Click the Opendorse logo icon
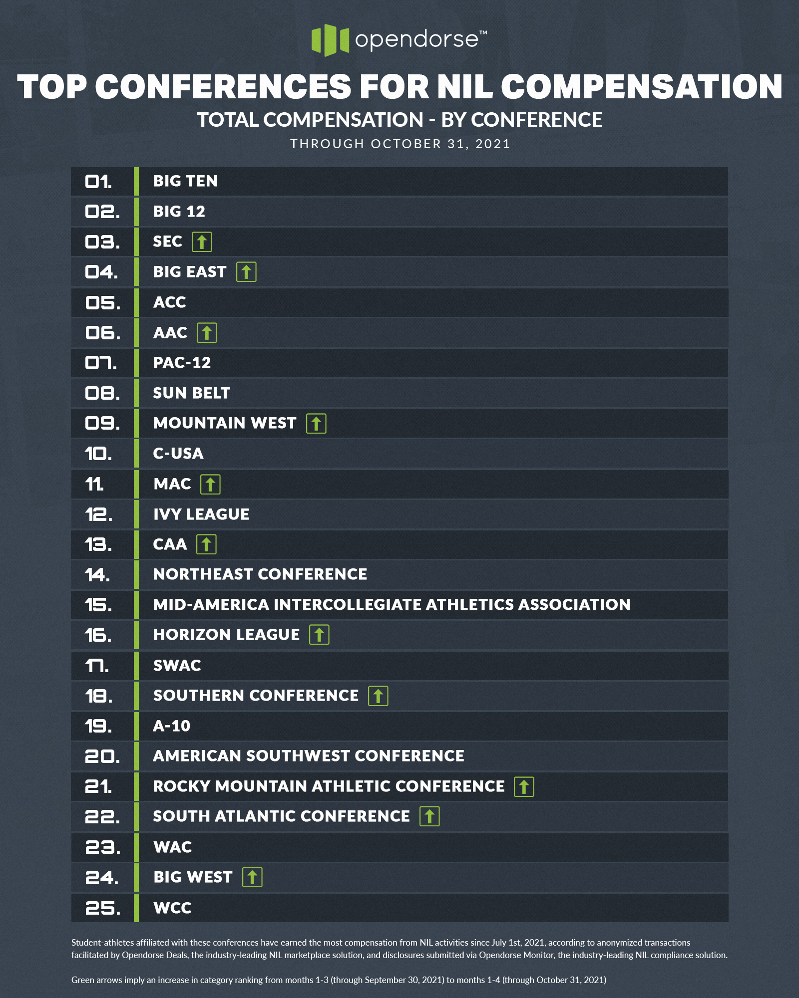 point(330,40)
